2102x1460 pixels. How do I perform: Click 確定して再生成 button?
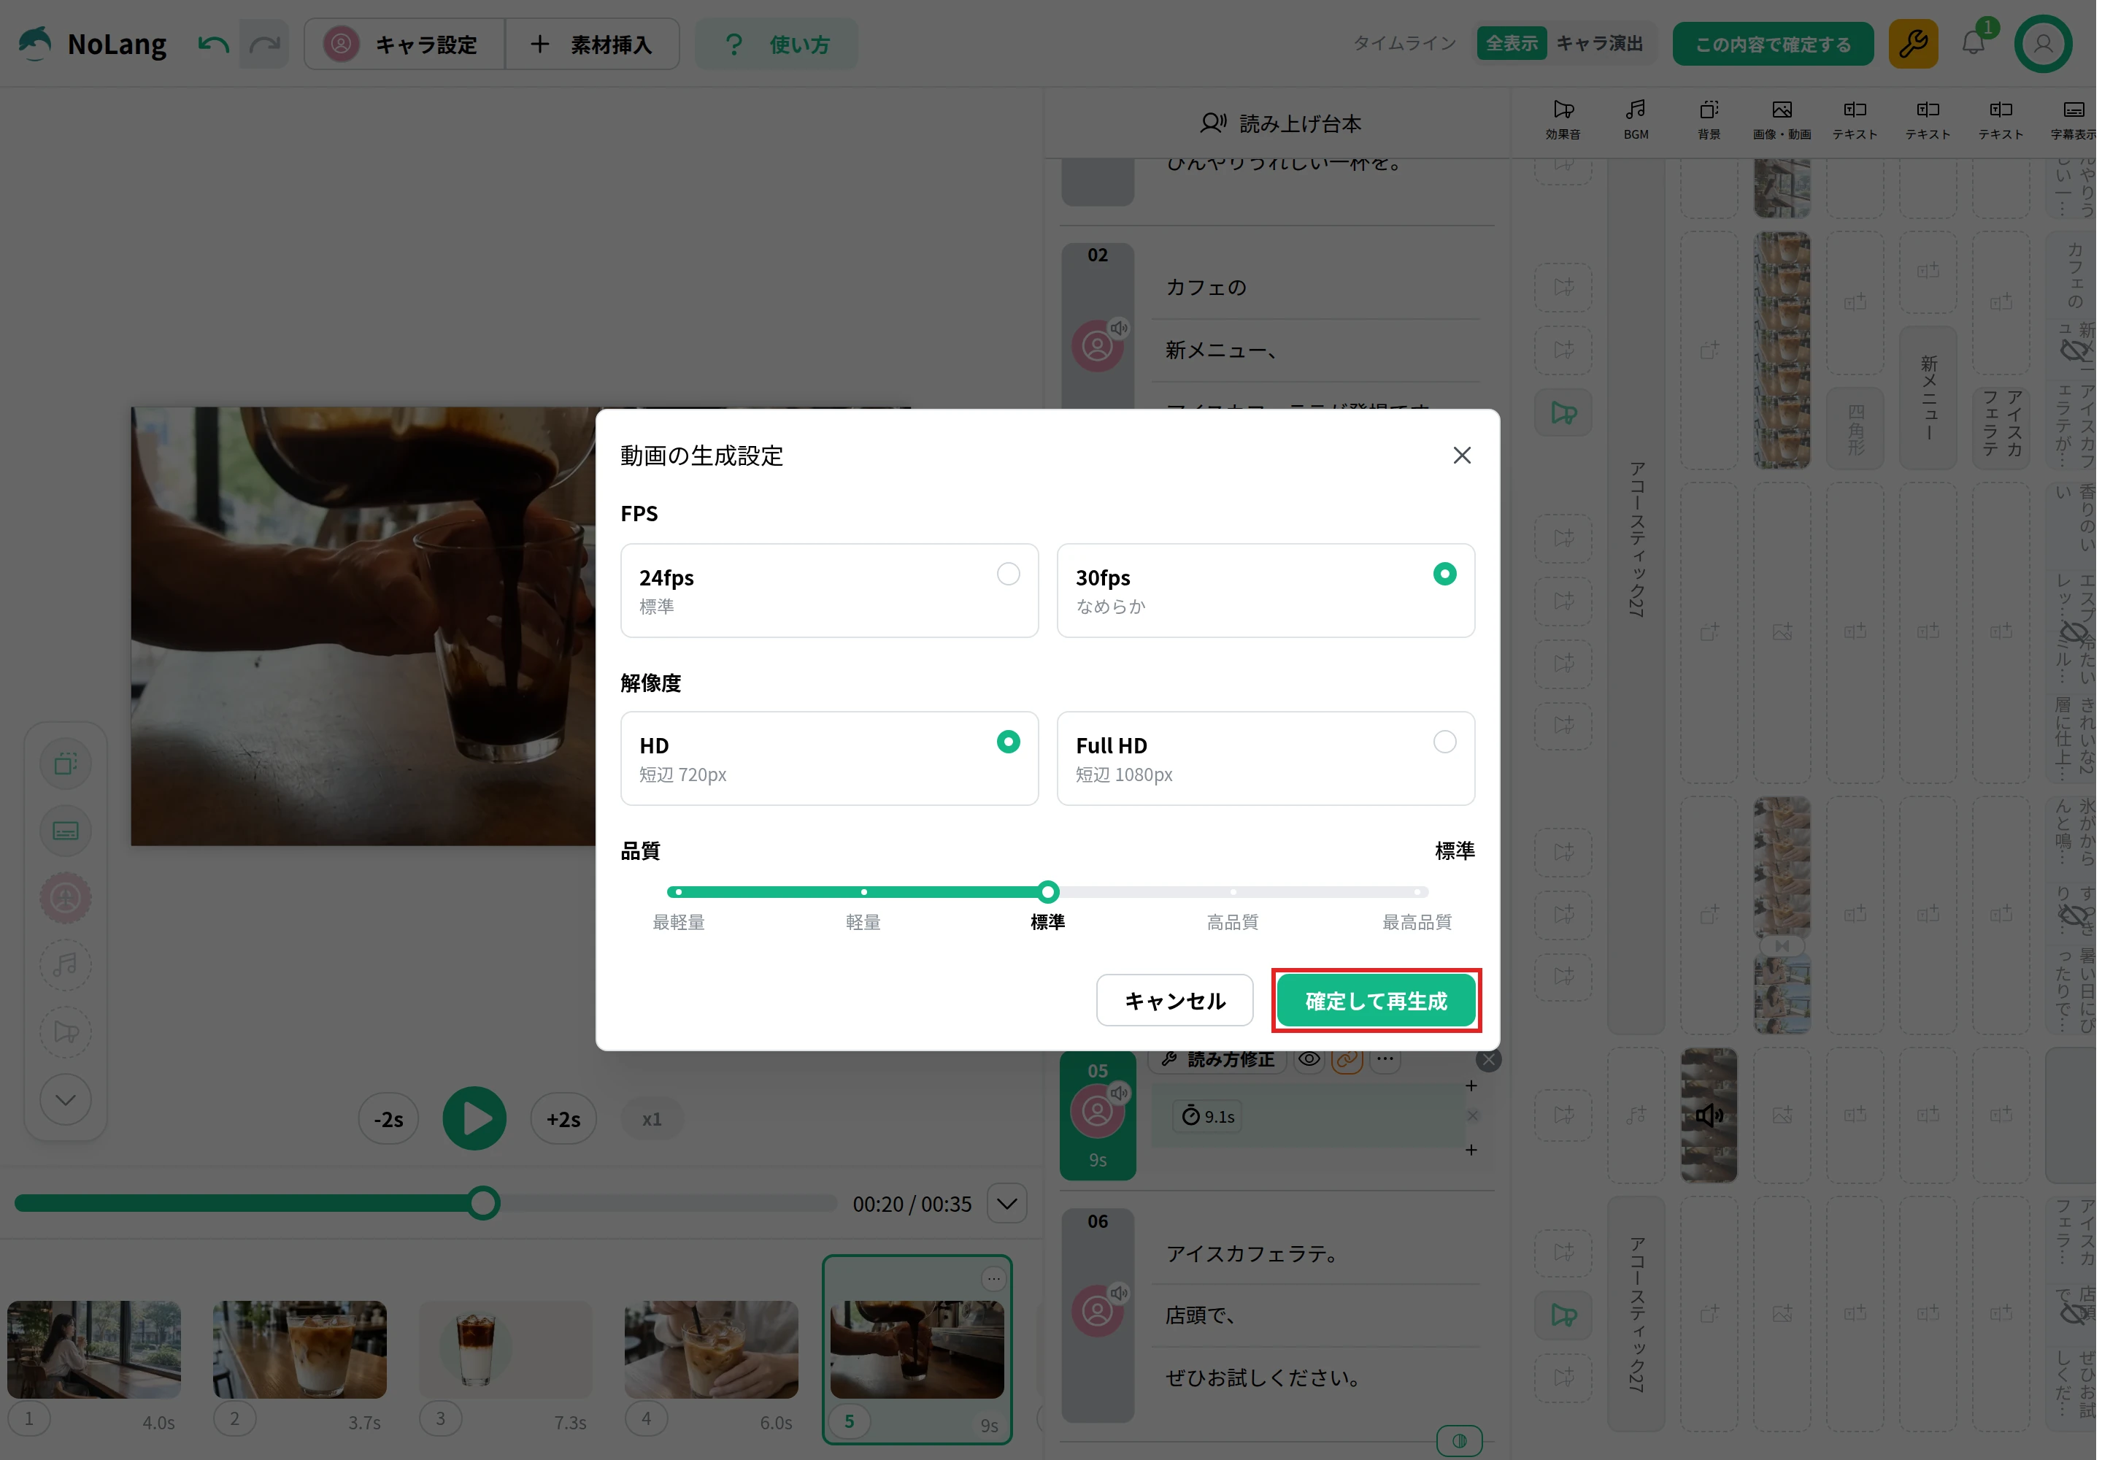click(1376, 1001)
